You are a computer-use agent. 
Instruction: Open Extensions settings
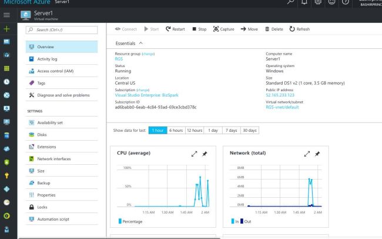pyautogui.click(x=62, y=147)
